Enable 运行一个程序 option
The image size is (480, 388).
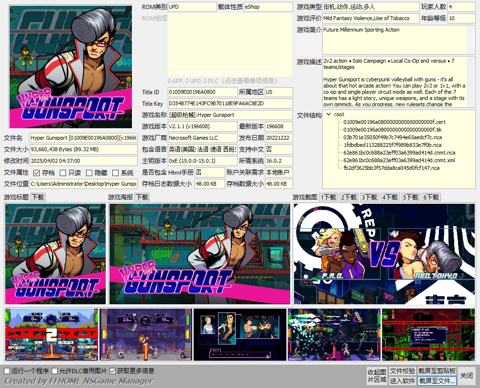click(7, 371)
